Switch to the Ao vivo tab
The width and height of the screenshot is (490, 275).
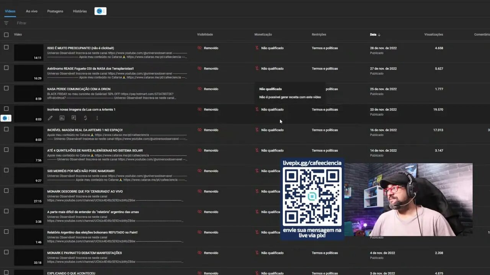click(32, 11)
